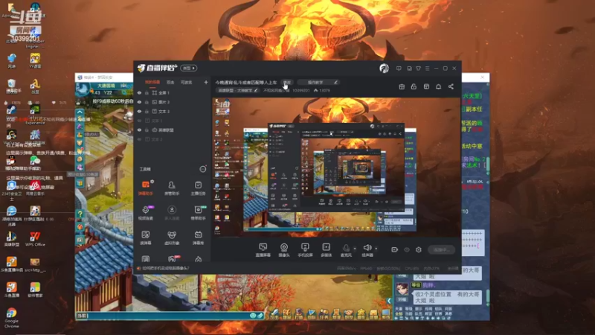Open the hamburger menu in title bar
The height and width of the screenshot is (335, 595).
(x=427, y=68)
